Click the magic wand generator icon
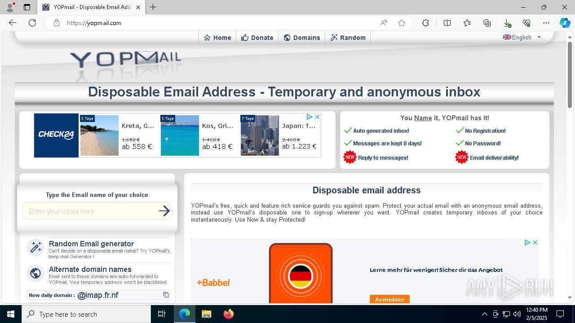This screenshot has height=323, width=575. (x=35, y=248)
